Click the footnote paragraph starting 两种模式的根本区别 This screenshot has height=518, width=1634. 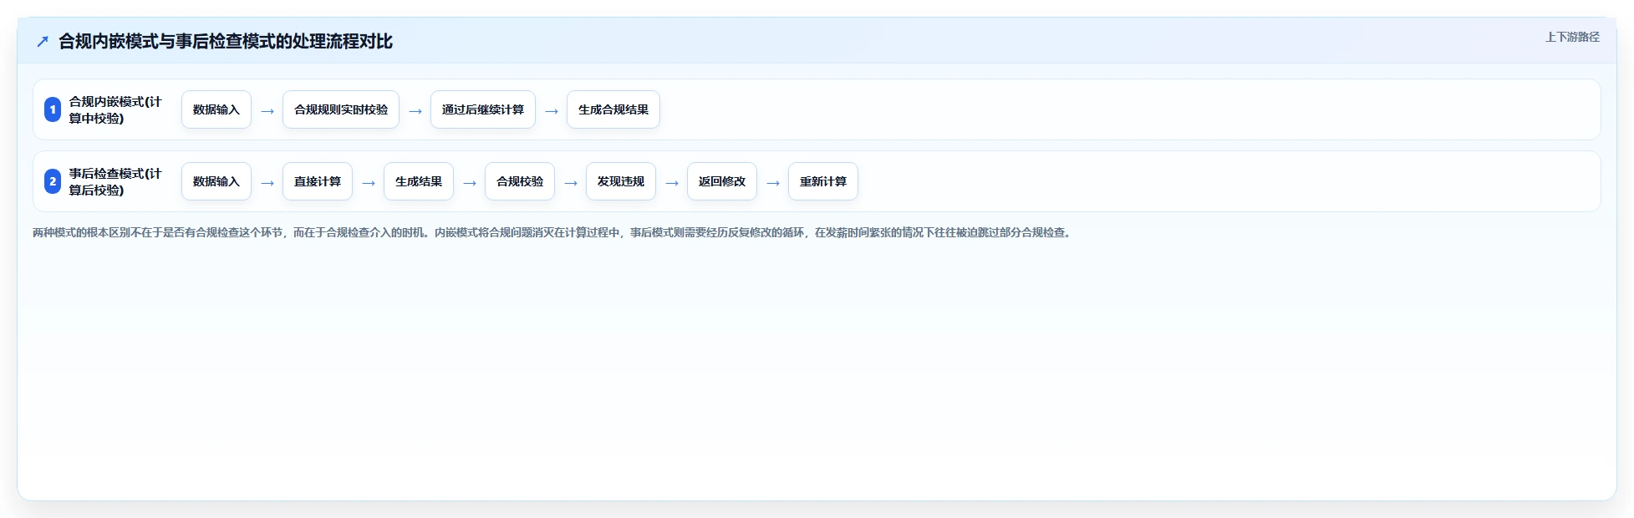[553, 232]
